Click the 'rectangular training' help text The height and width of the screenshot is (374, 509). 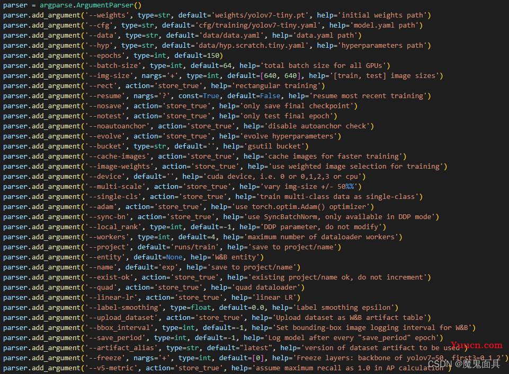[276, 86]
